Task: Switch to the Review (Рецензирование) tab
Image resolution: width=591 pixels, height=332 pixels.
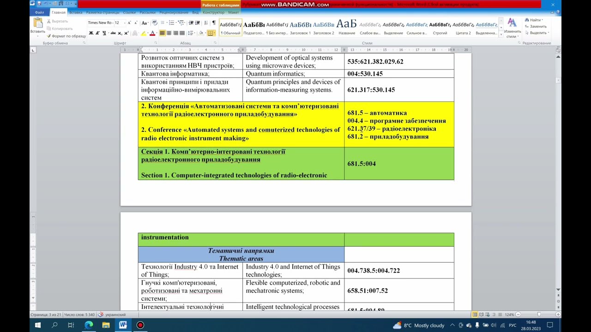Action: [x=174, y=12]
